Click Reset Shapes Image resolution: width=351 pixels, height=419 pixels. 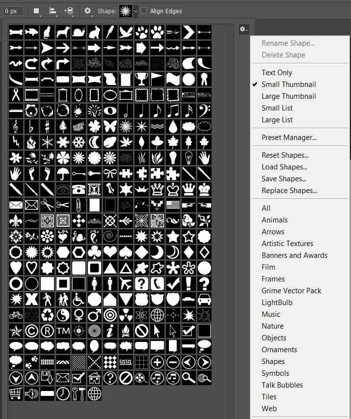click(285, 155)
